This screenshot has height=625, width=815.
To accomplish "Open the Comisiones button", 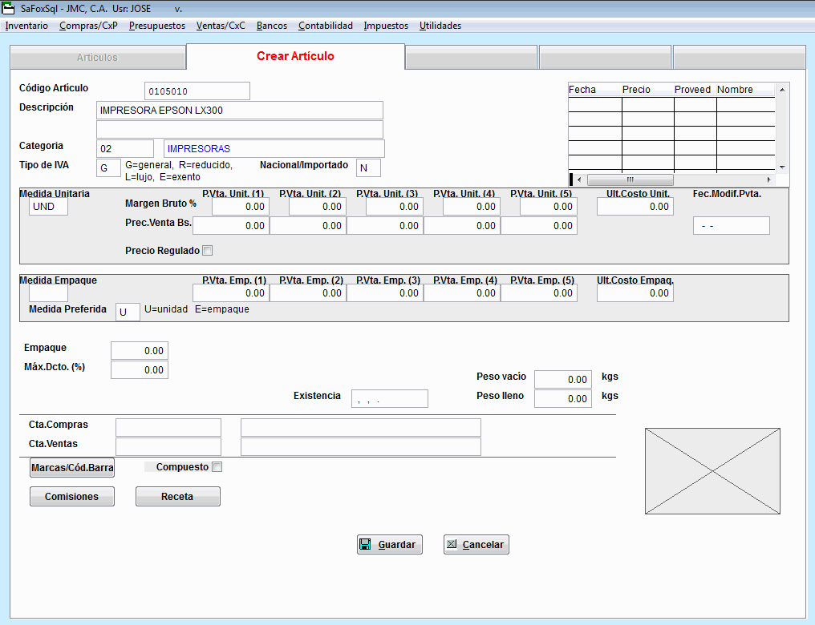I will tap(72, 497).
